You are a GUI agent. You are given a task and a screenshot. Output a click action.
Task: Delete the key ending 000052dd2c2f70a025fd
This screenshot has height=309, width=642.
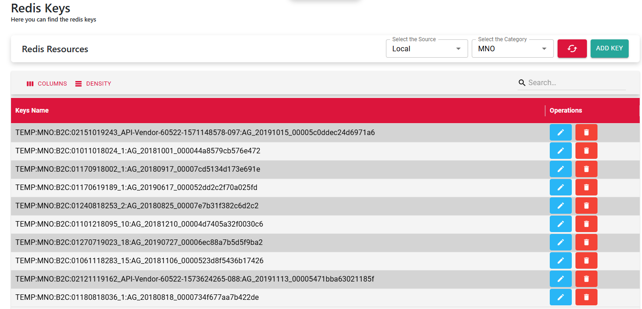point(586,188)
